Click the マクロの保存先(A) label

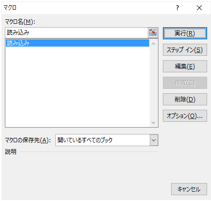pyautogui.click(x=28, y=140)
